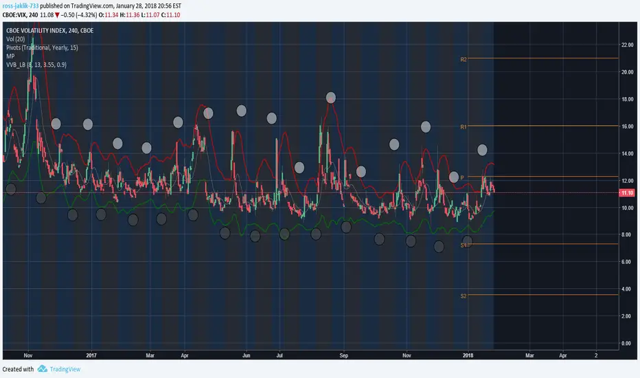Follow the TradingView link beside 'Created with'
Image resolution: width=640 pixels, height=378 pixels.
click(x=65, y=370)
